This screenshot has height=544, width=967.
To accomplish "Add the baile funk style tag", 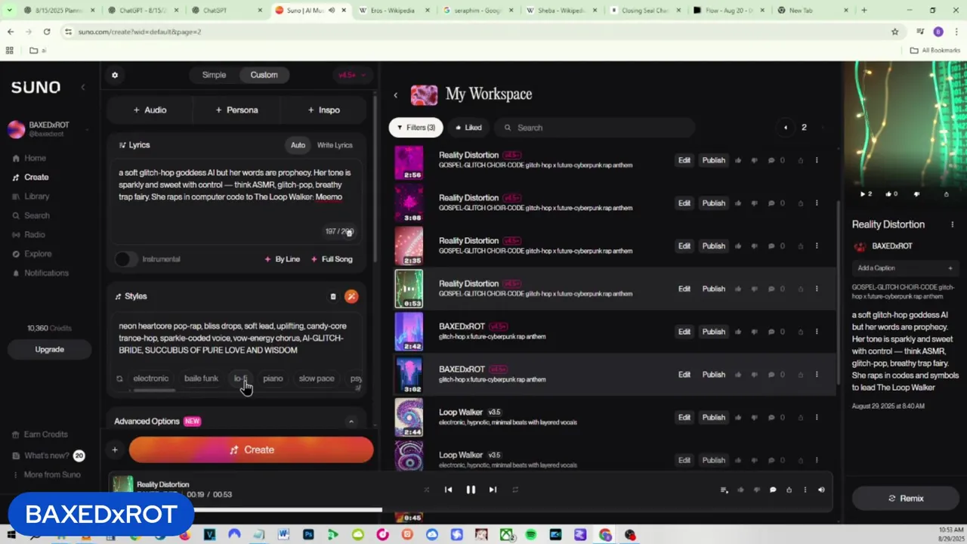I will coord(201,379).
